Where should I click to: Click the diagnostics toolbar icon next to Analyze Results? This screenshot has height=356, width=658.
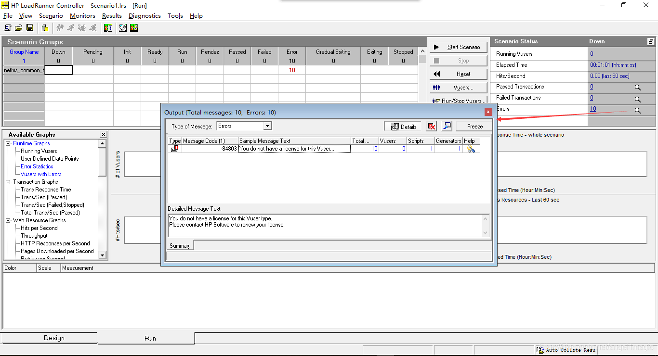tap(123, 28)
